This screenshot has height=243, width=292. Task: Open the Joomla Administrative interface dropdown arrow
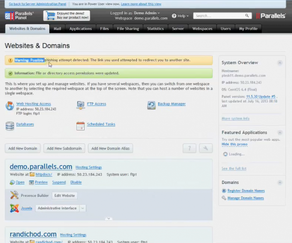[x=83, y=208]
